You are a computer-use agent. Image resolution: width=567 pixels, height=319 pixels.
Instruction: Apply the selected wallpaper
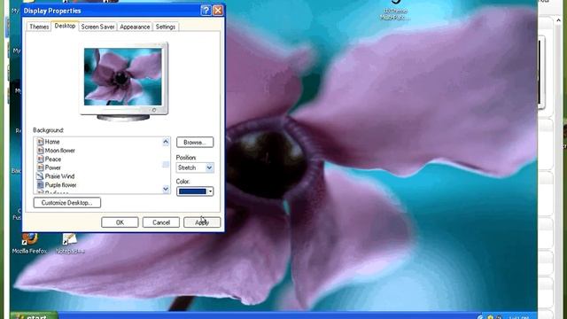pyautogui.click(x=202, y=222)
